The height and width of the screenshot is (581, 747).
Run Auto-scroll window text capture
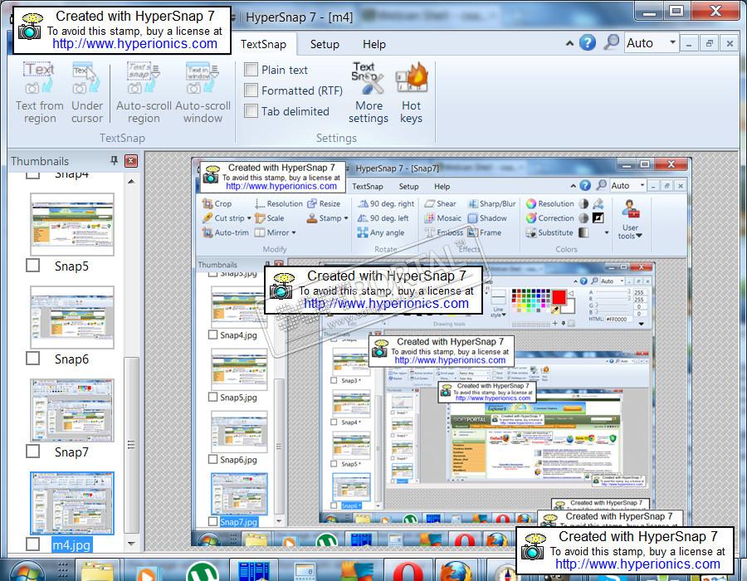click(203, 93)
